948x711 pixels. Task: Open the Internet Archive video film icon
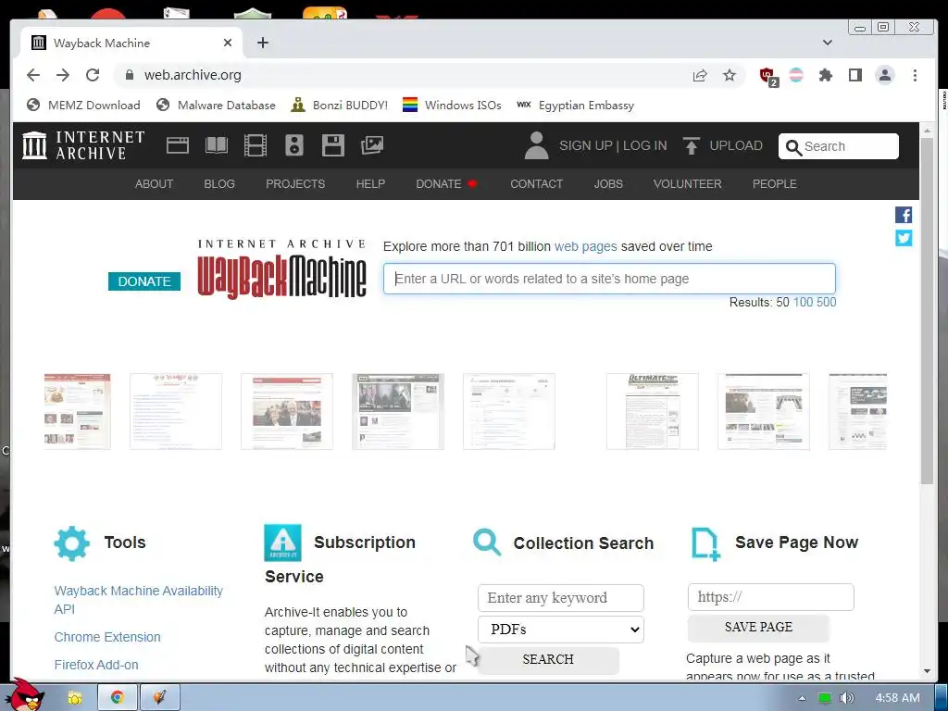(x=256, y=145)
